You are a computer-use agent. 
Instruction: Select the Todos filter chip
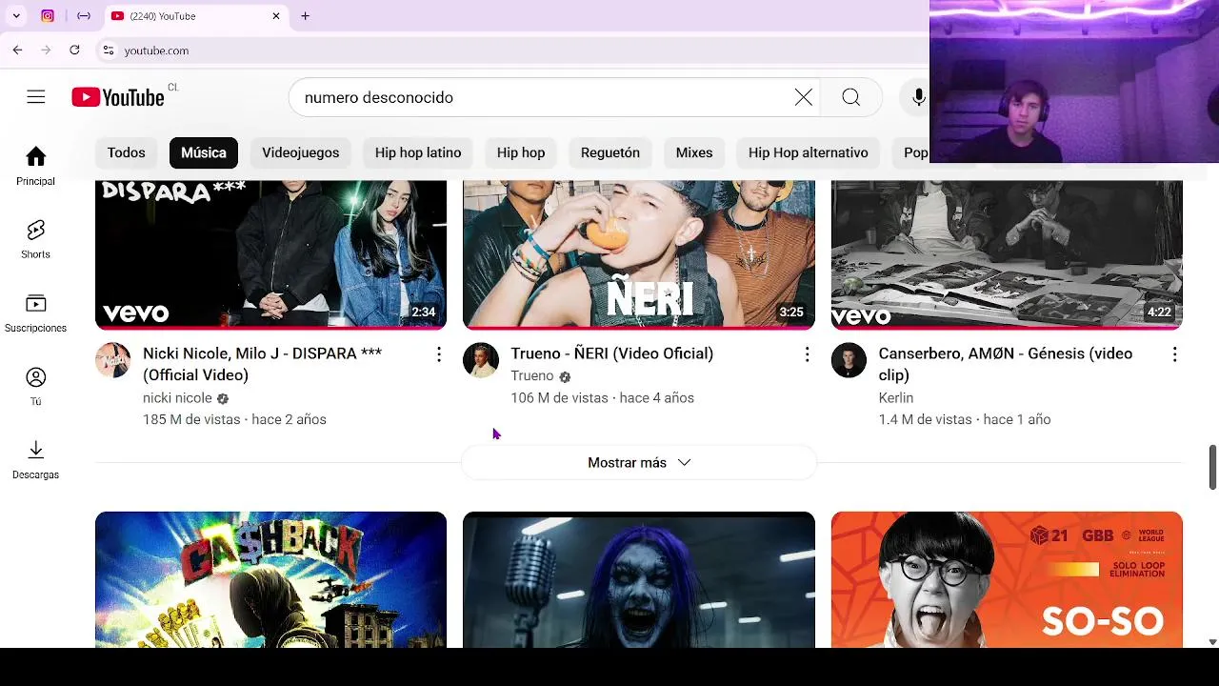(127, 152)
